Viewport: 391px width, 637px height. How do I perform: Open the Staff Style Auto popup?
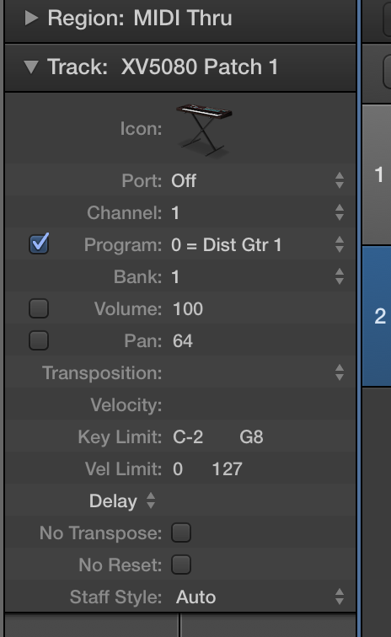(x=260, y=597)
